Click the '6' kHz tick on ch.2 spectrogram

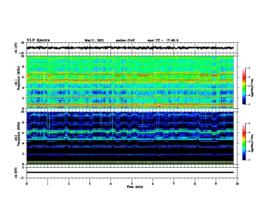click(x=23, y=133)
